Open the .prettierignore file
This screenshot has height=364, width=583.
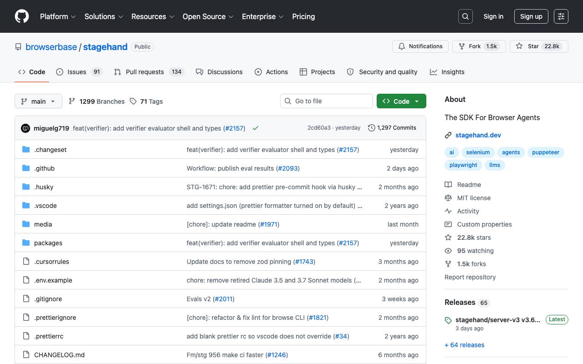pyautogui.click(x=55, y=318)
